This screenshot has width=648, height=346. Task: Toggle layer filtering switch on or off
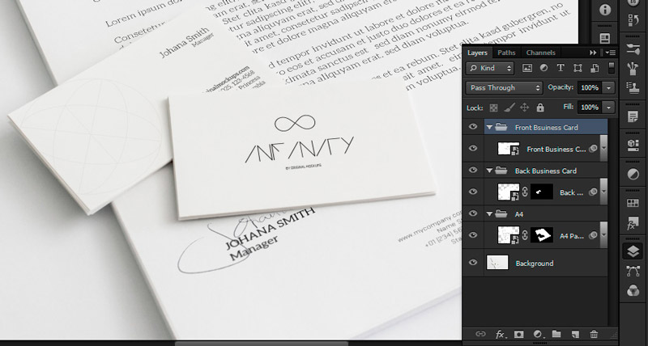pos(612,68)
